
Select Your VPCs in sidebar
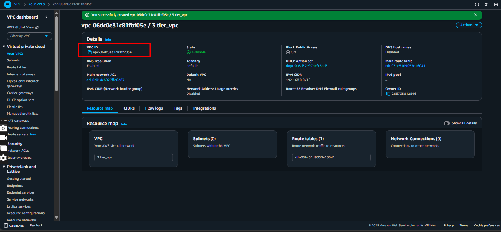tap(15, 54)
